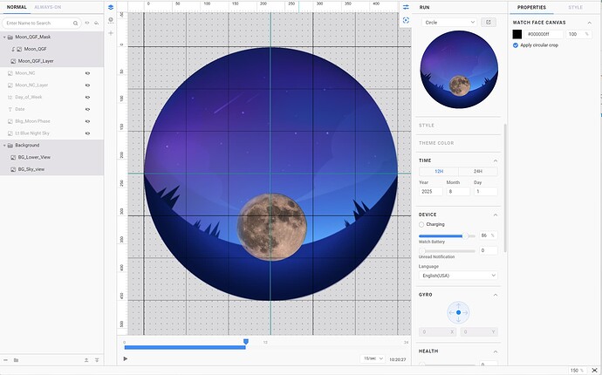Screen dimensions: 602x375
Task: Open the clock-style panel icon below layers
Action: (x=111, y=19)
